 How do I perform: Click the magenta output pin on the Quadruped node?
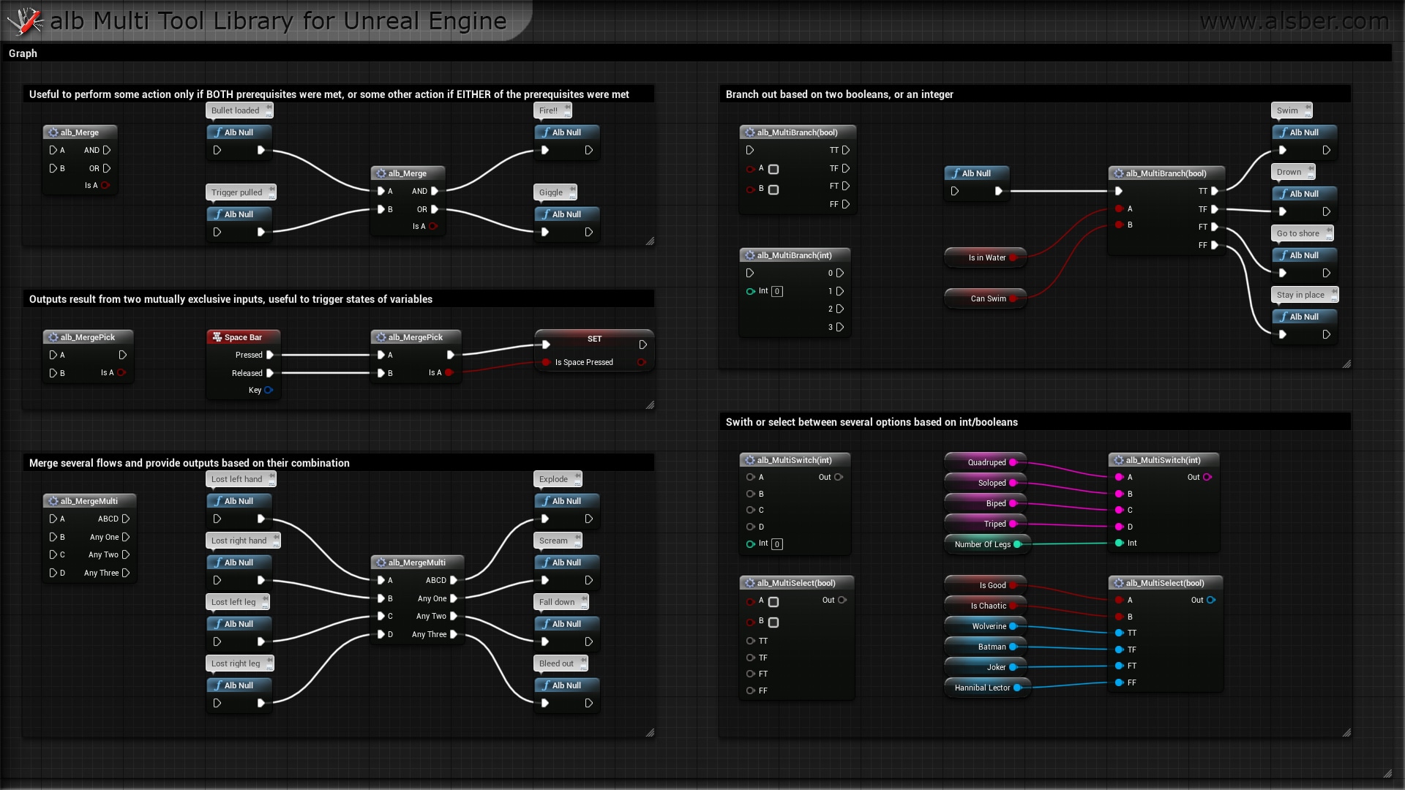click(1013, 462)
